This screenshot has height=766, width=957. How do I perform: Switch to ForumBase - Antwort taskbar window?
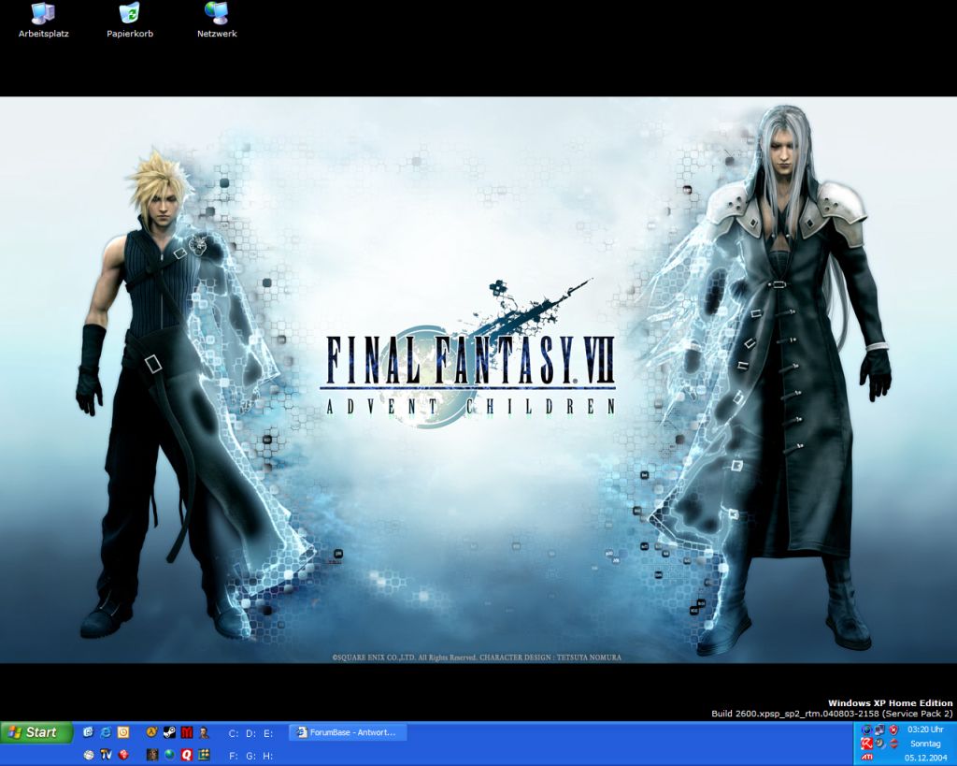pos(348,731)
